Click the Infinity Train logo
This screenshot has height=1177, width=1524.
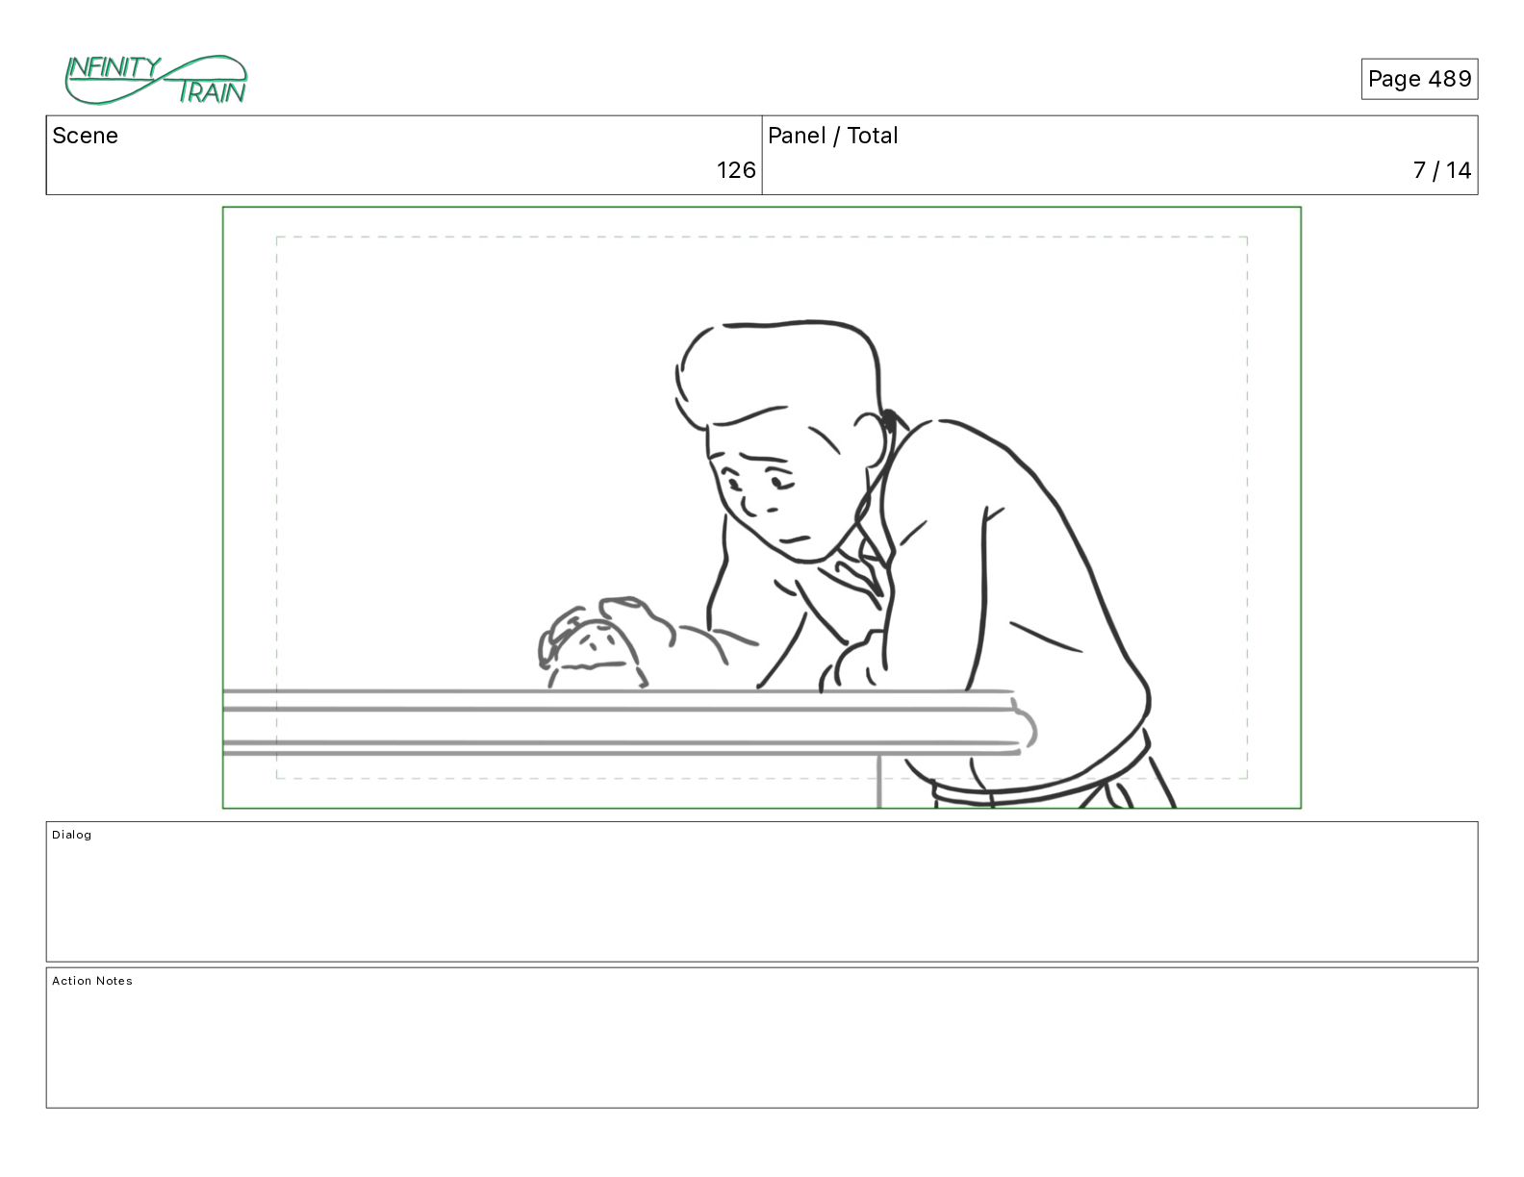[x=156, y=80]
